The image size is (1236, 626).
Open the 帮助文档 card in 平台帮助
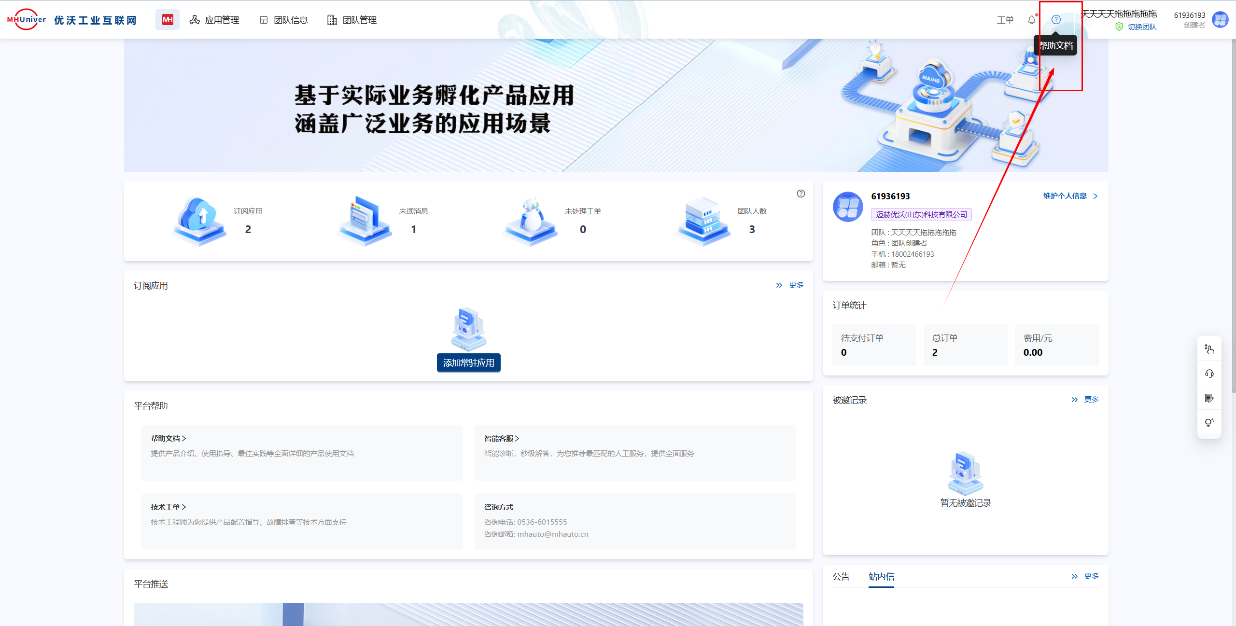(x=168, y=438)
